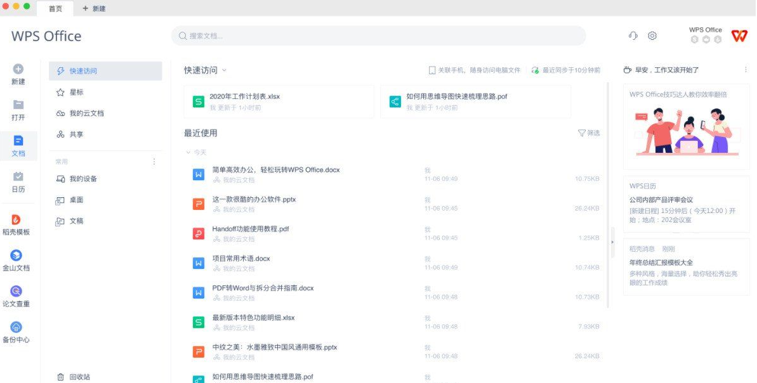Open the 打开 folder icon in sidebar
This screenshot has width=757, height=383.
point(18,105)
